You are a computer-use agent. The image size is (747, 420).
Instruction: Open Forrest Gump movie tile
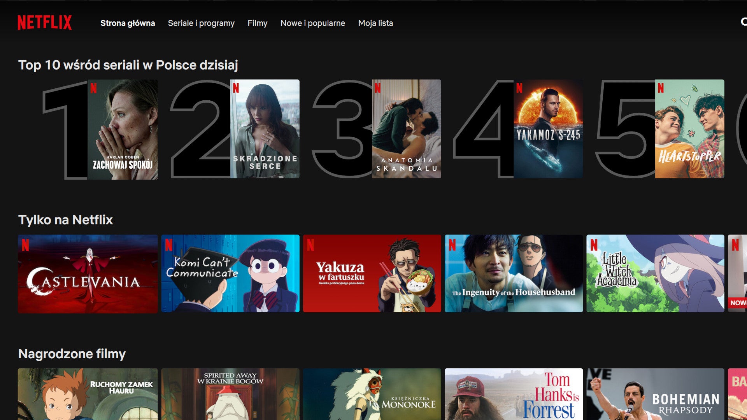(x=514, y=394)
